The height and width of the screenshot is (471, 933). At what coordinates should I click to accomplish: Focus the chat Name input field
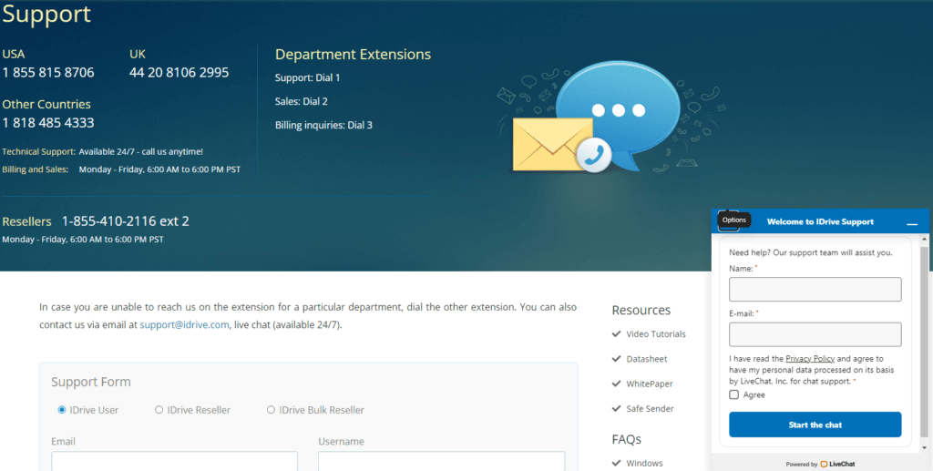coord(815,289)
